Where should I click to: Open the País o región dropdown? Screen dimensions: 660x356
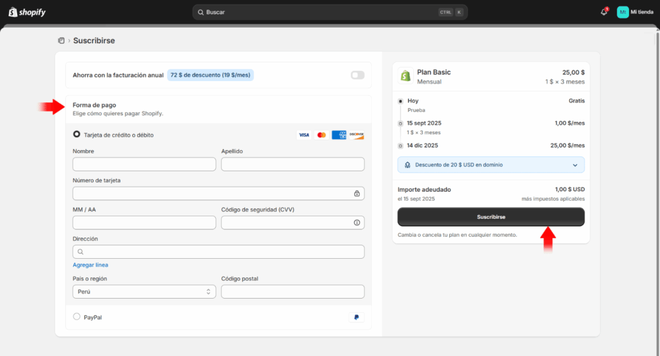click(x=144, y=292)
